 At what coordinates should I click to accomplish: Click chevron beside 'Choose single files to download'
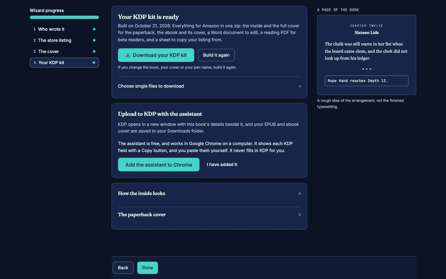coord(300,86)
